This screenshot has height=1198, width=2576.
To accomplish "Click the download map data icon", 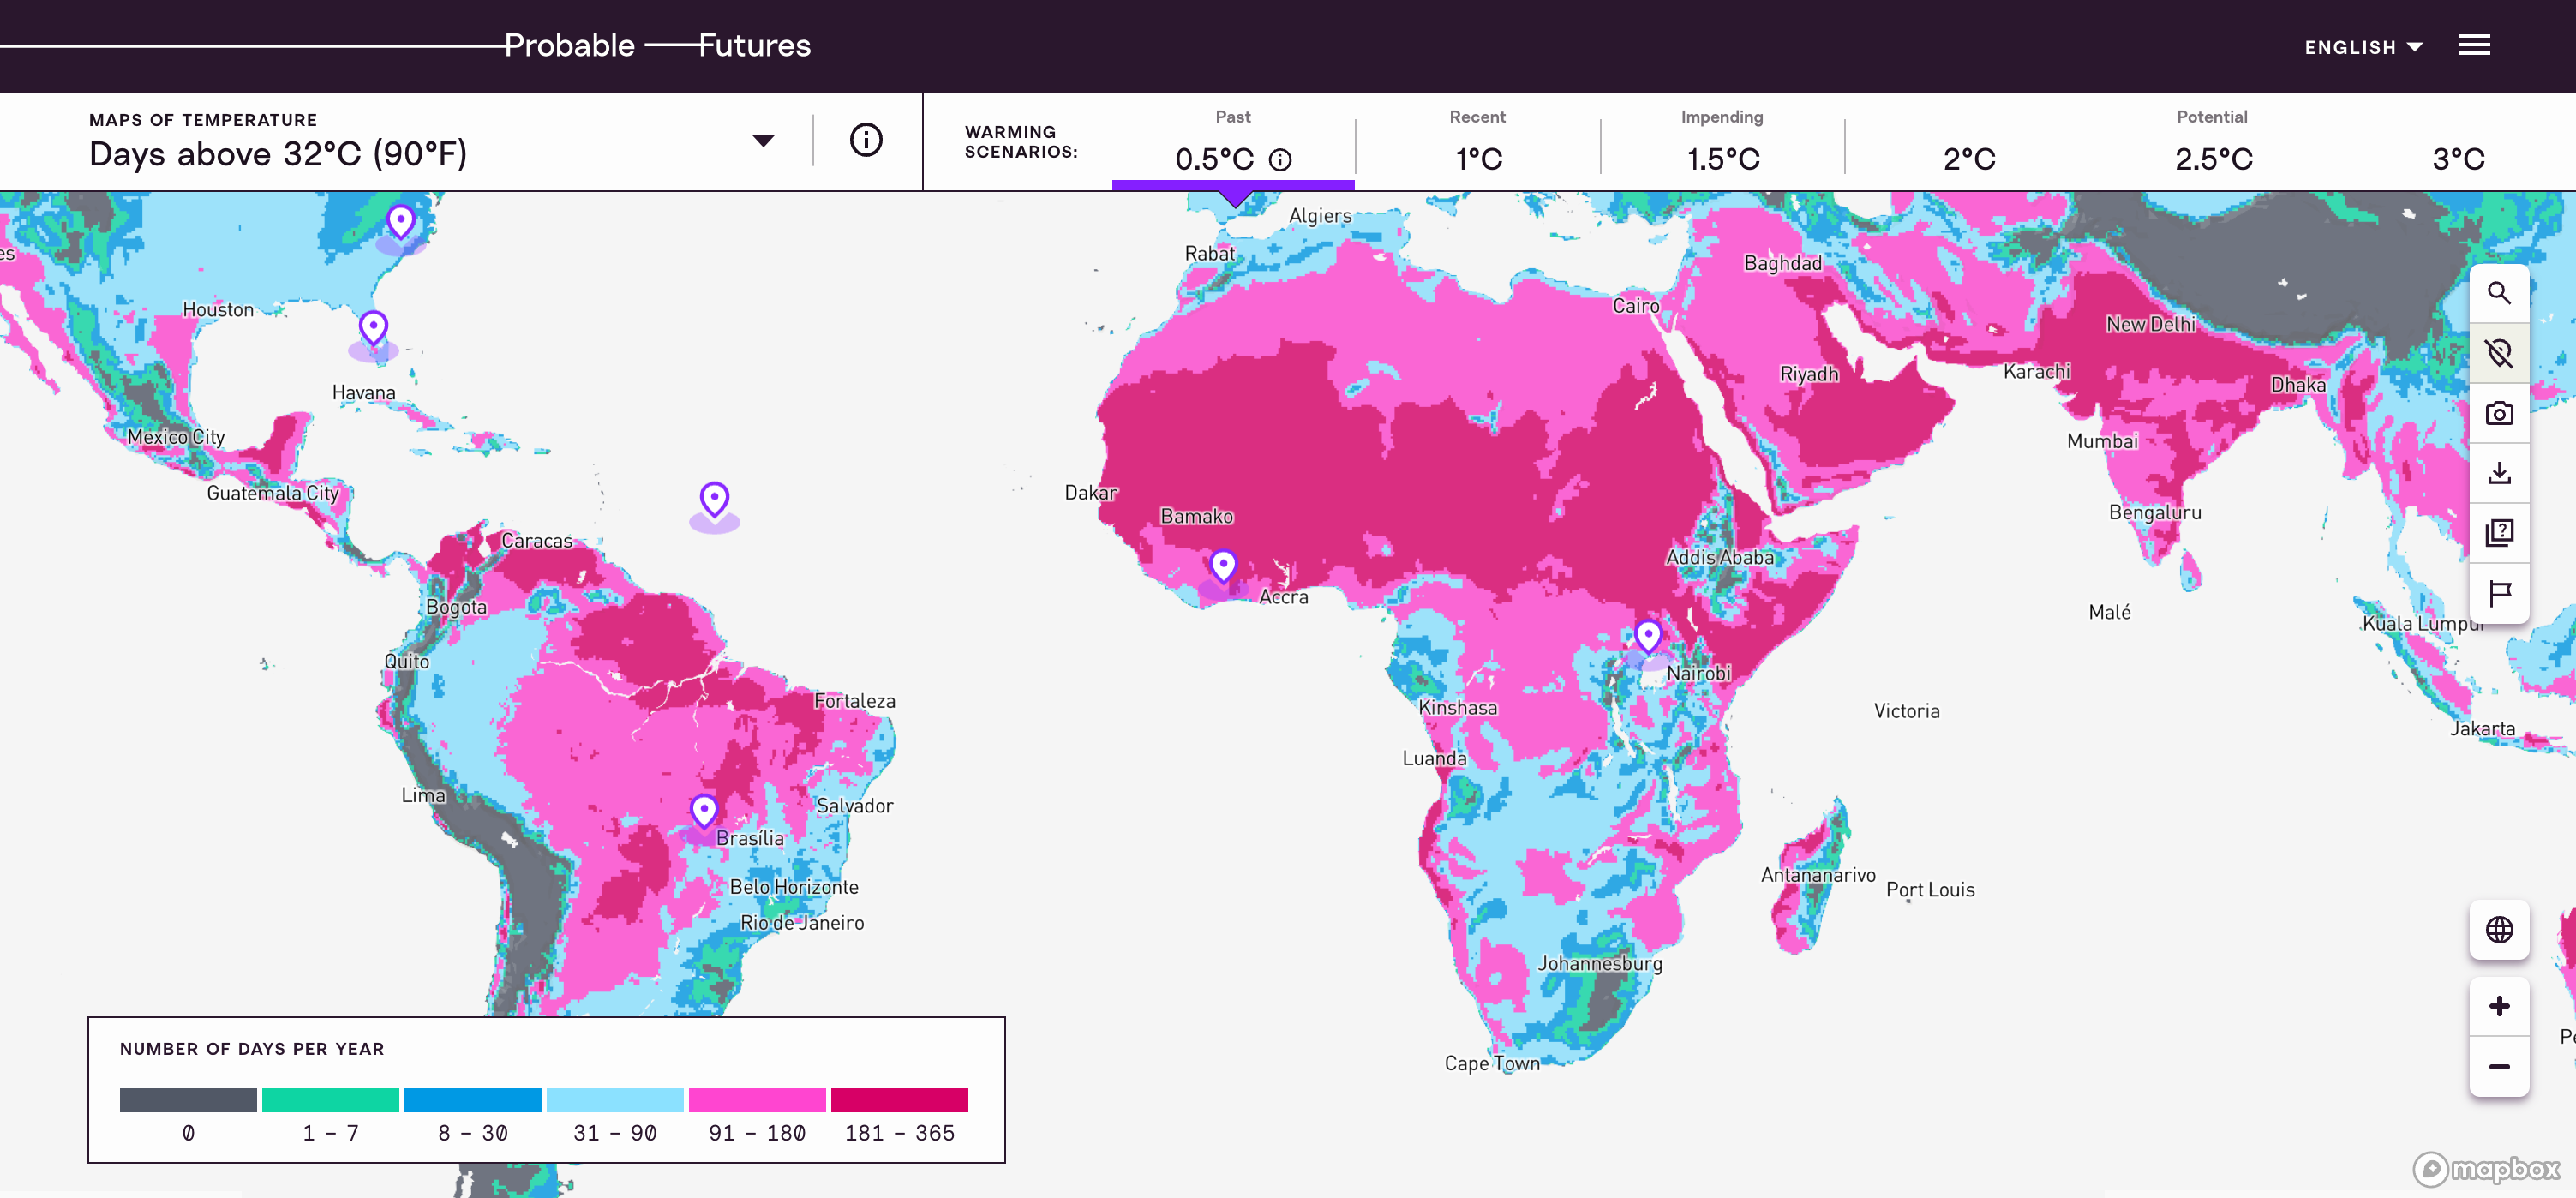I will pos(2498,473).
